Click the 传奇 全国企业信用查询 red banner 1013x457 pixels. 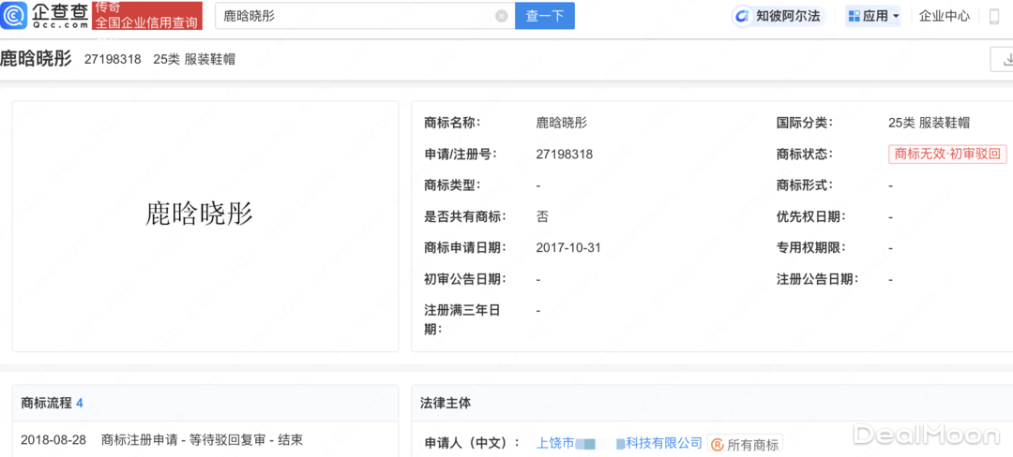(147, 16)
